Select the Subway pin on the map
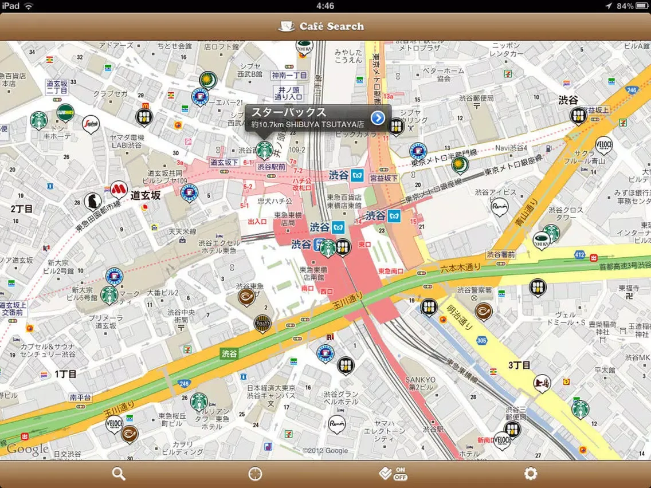 (65, 112)
